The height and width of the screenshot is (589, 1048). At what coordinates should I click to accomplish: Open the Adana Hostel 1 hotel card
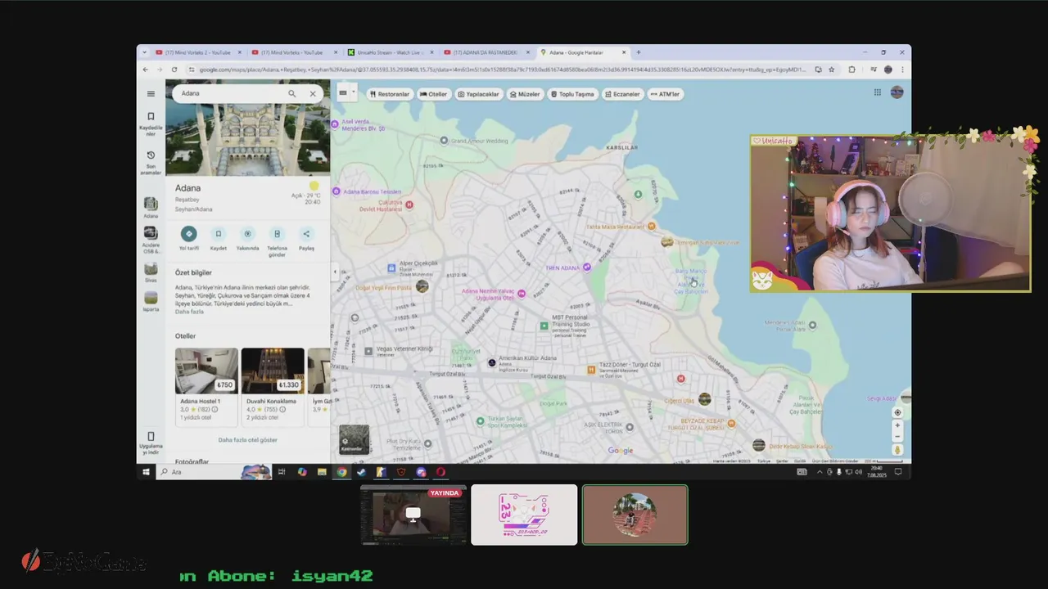coord(206,387)
